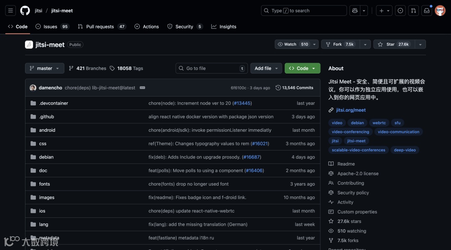The height and width of the screenshot is (250, 451).
Task: Open the Insights tab
Action: [x=223, y=26]
